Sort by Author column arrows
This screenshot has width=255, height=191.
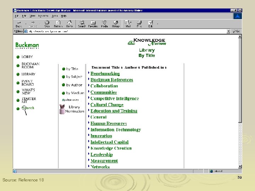pyautogui.click(x=139, y=68)
